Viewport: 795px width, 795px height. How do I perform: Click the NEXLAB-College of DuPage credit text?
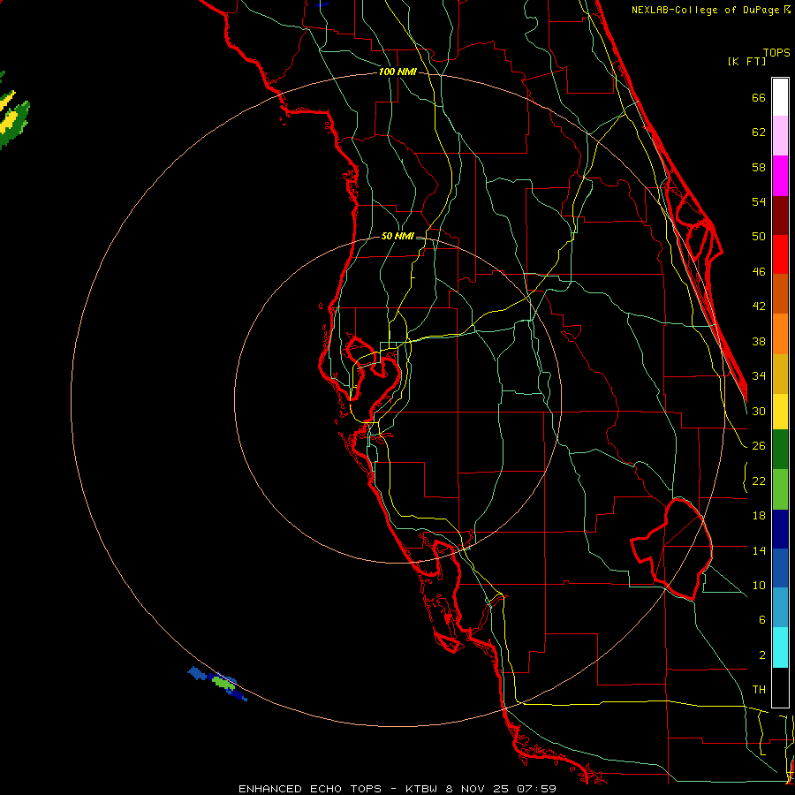tap(710, 10)
